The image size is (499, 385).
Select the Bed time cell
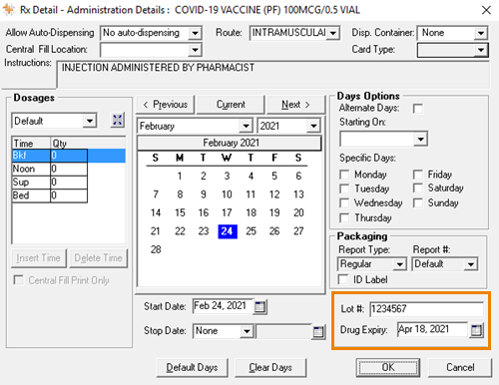[x=31, y=195]
